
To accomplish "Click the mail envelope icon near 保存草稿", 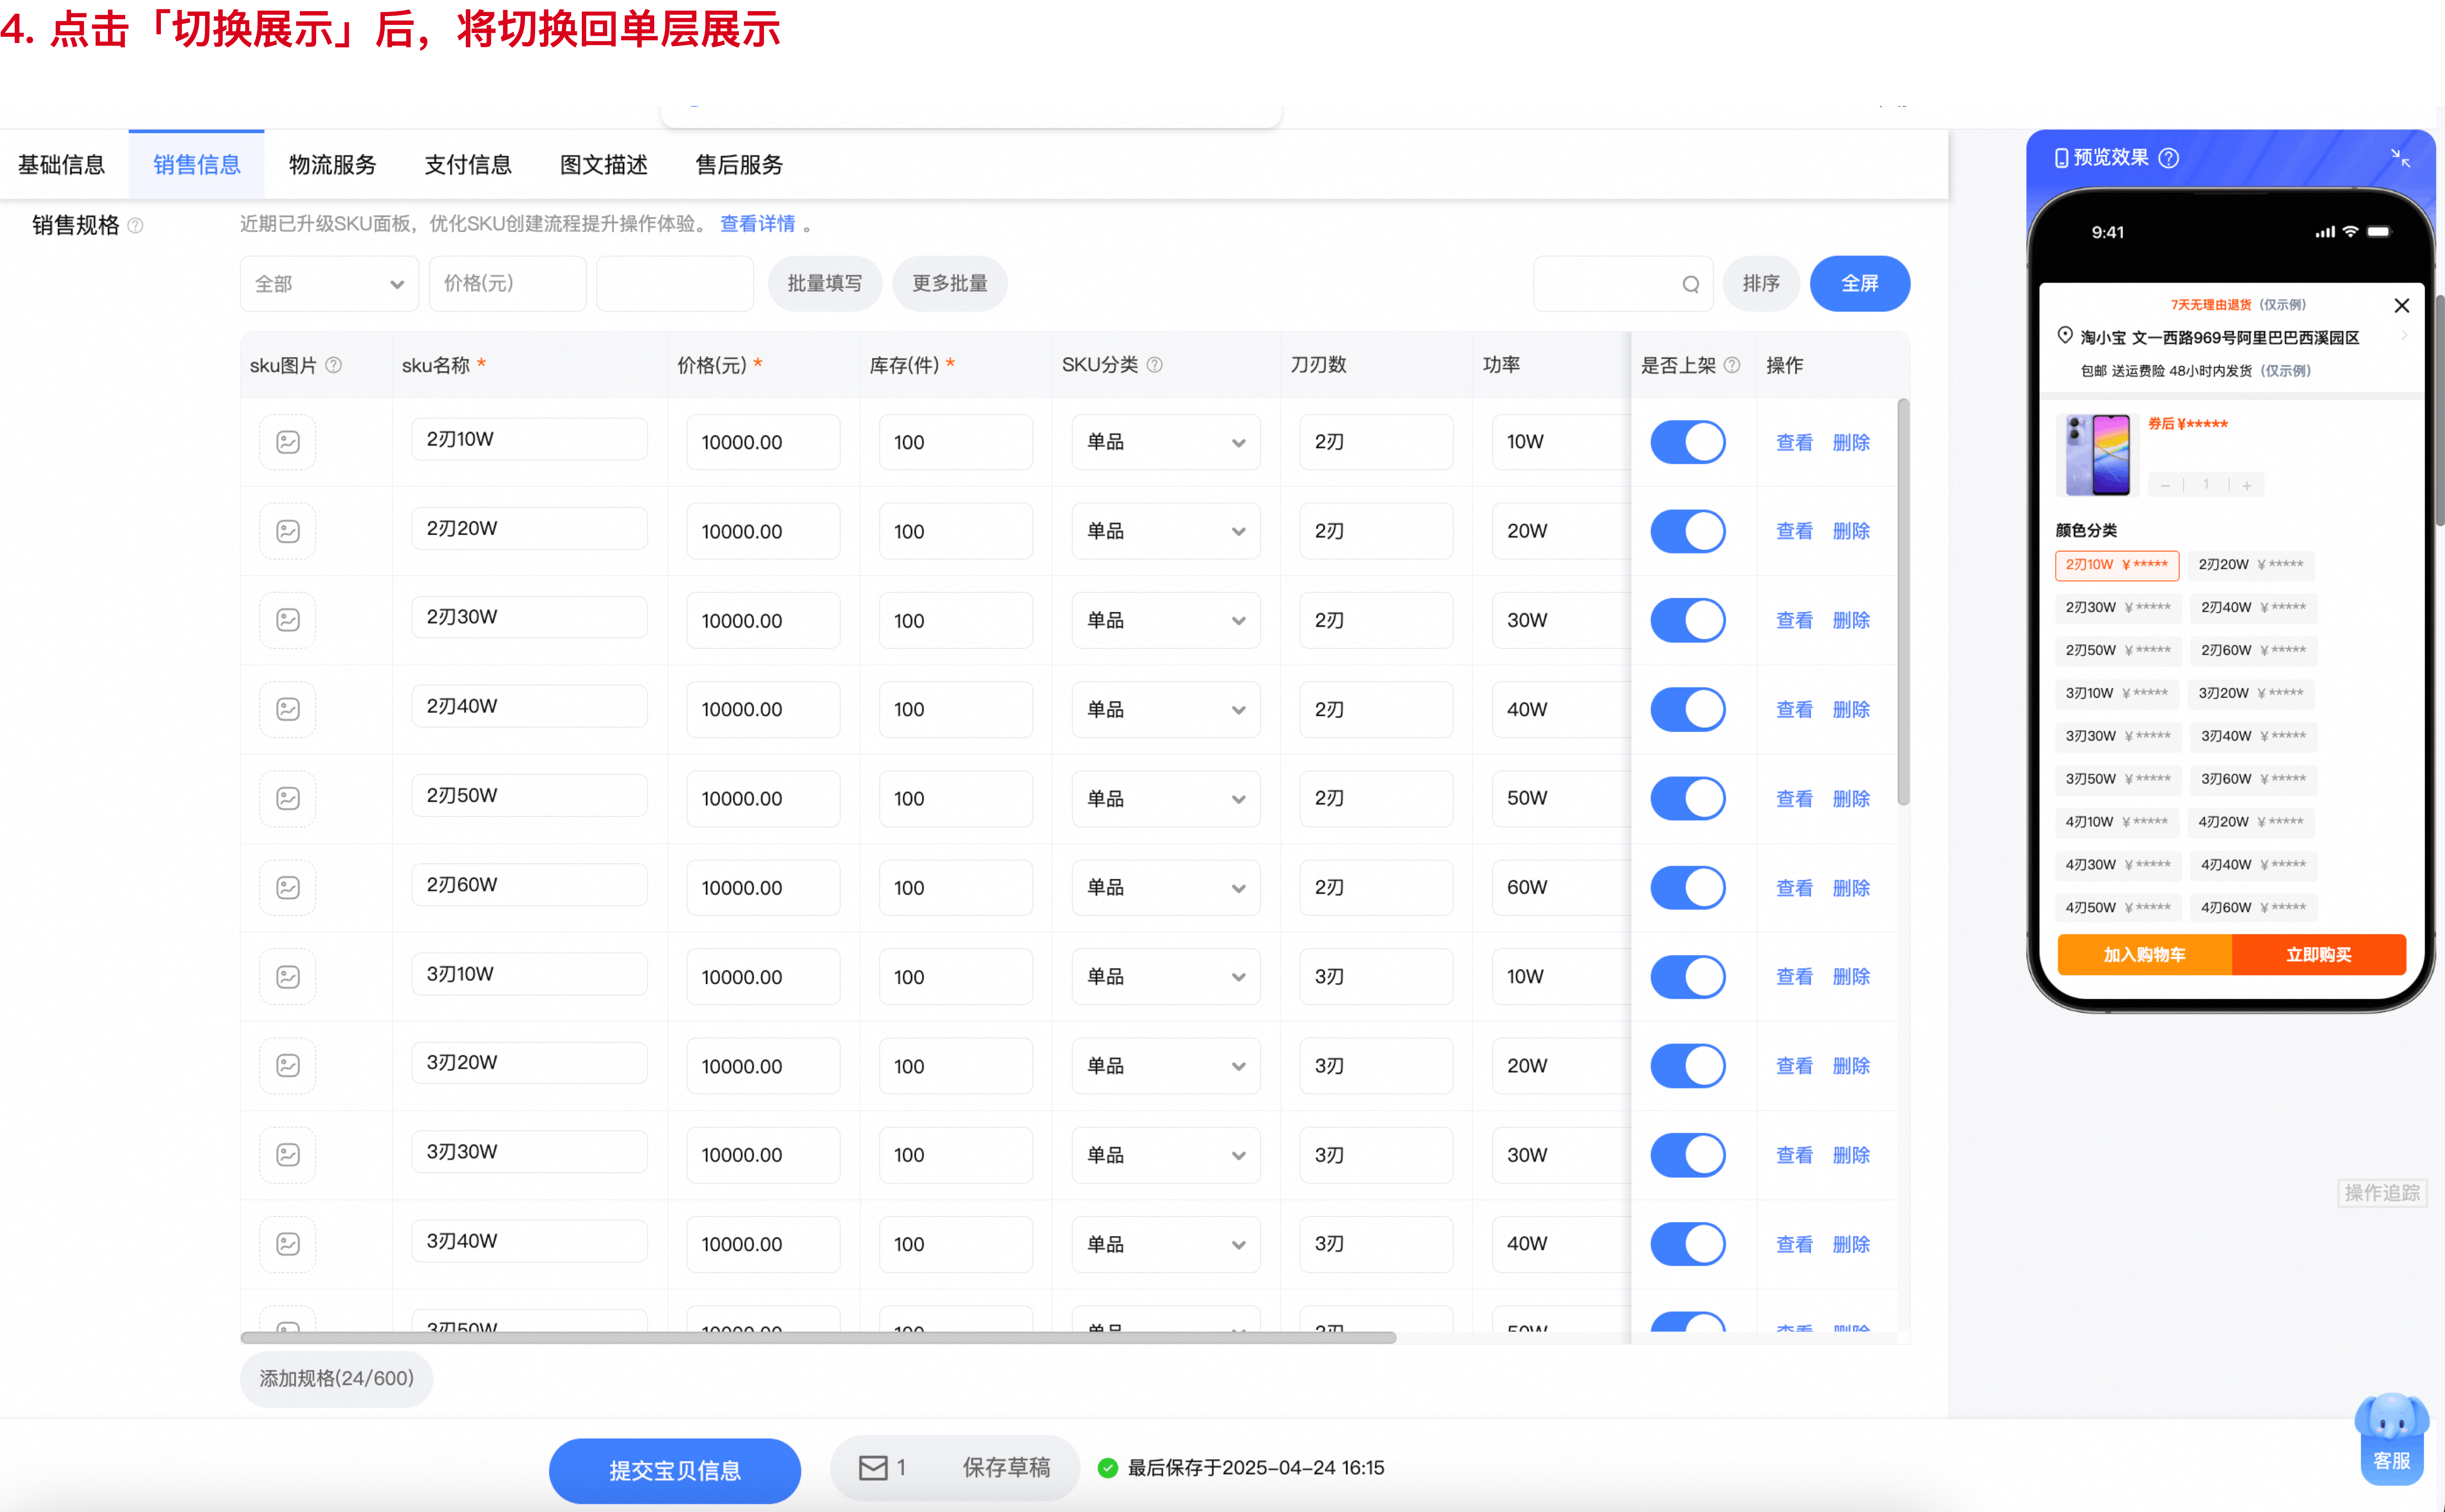I will pyautogui.click(x=873, y=1467).
